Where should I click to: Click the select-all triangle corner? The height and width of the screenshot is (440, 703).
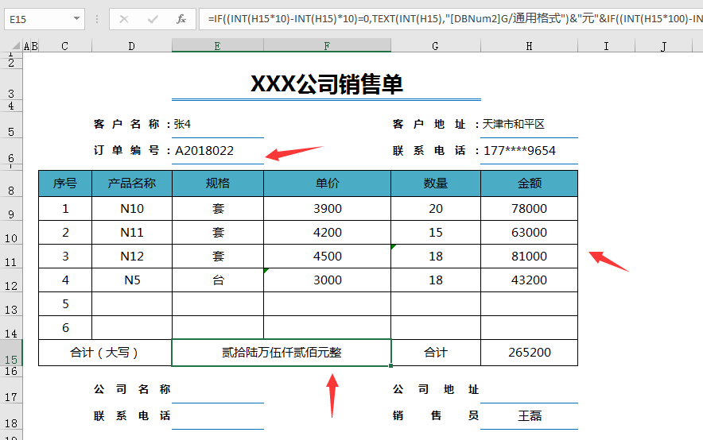coord(17,45)
